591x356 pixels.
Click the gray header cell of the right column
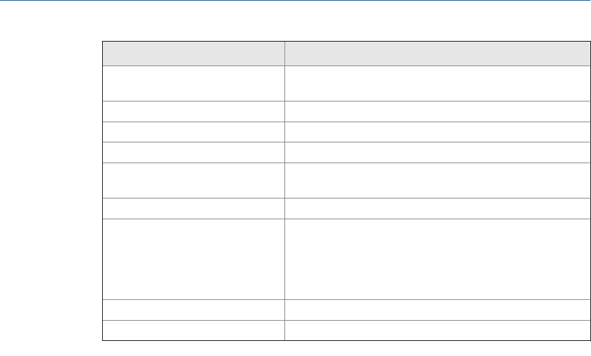point(433,53)
